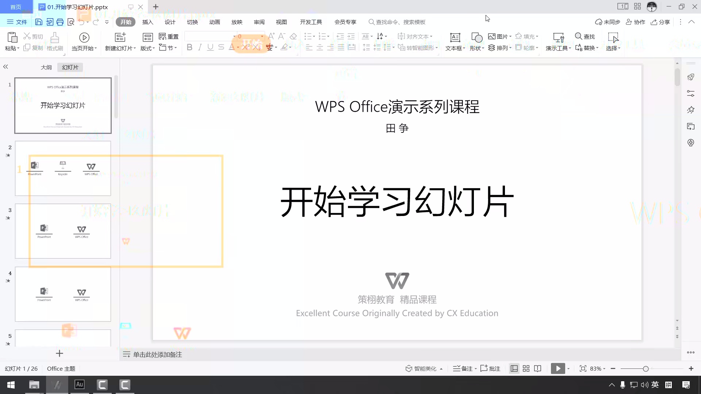Click the New Slide (新建幻灯片) icon

120,38
